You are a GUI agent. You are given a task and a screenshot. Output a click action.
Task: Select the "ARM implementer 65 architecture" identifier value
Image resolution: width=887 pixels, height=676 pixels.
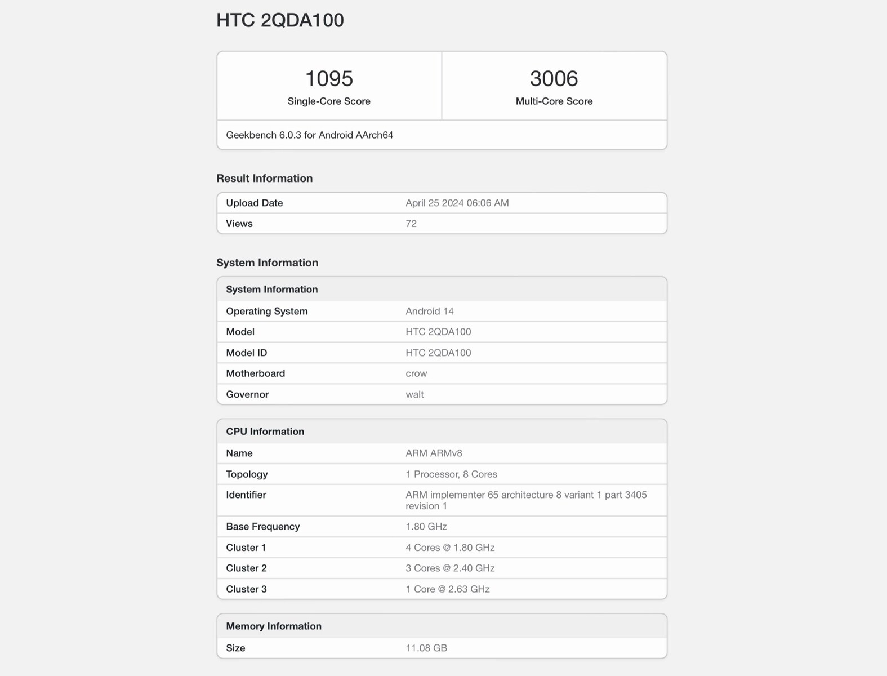click(x=527, y=500)
